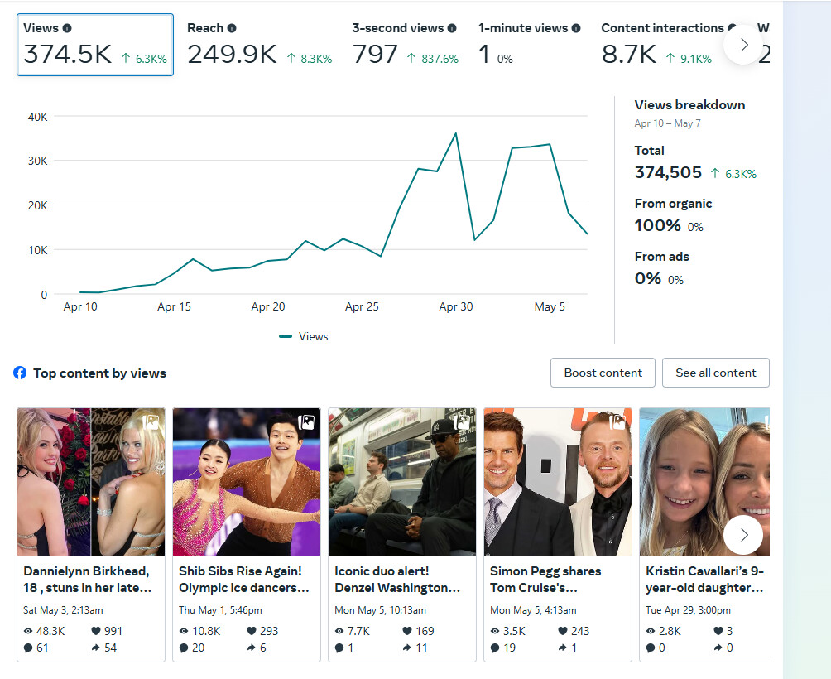Select the Reach metric card
Screen dimensions: 831x679
pos(260,45)
